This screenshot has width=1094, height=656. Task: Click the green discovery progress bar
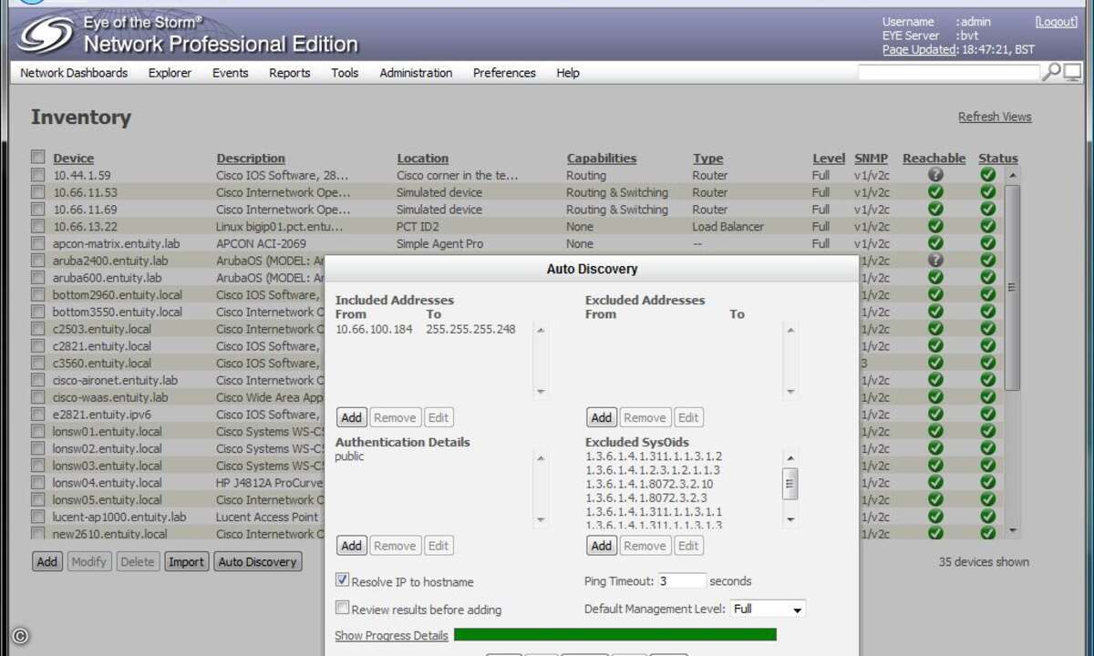615,634
